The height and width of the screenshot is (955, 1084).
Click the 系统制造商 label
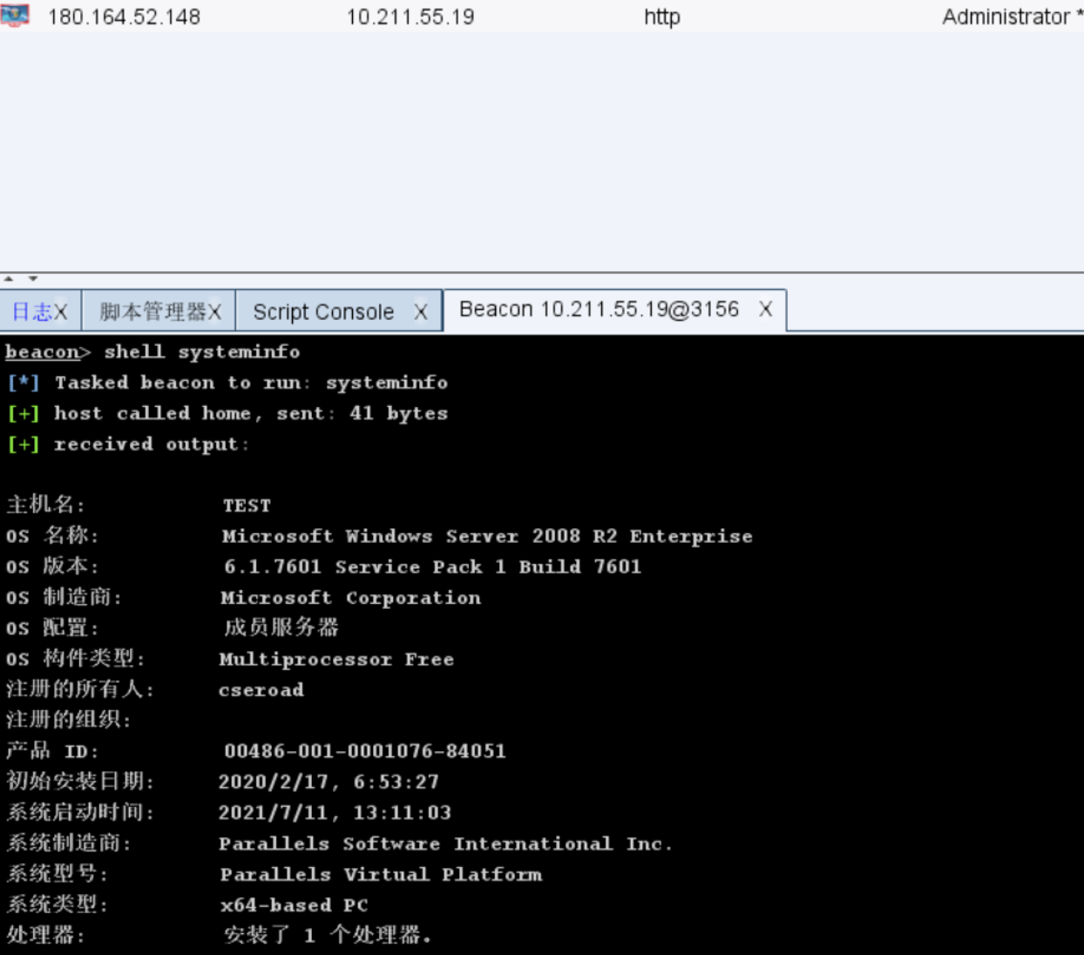tap(69, 843)
